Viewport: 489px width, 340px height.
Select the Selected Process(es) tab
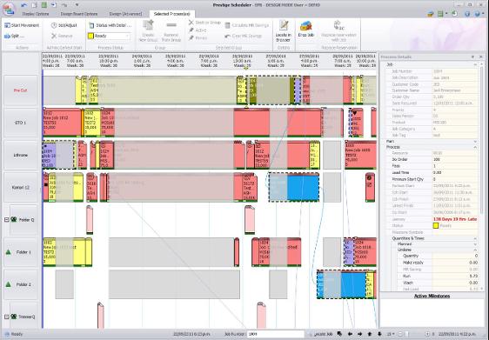pyautogui.click(x=171, y=14)
